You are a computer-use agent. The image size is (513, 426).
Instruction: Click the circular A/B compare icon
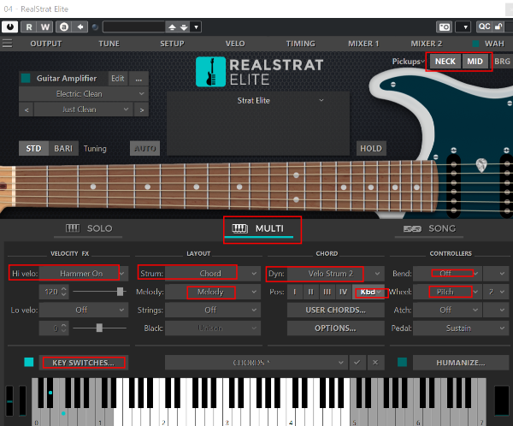coord(64,27)
